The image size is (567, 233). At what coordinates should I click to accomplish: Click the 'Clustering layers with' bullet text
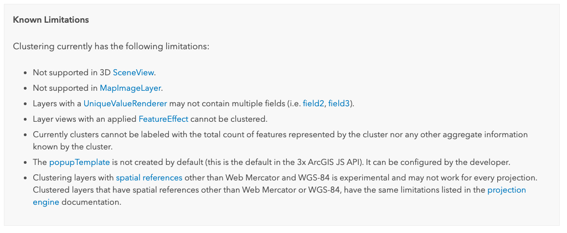coord(73,178)
